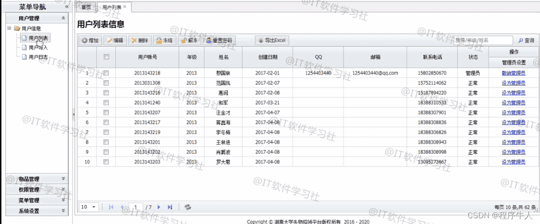Collapse the 菜单导航 sidebar with double-arrow icon

(66, 7)
